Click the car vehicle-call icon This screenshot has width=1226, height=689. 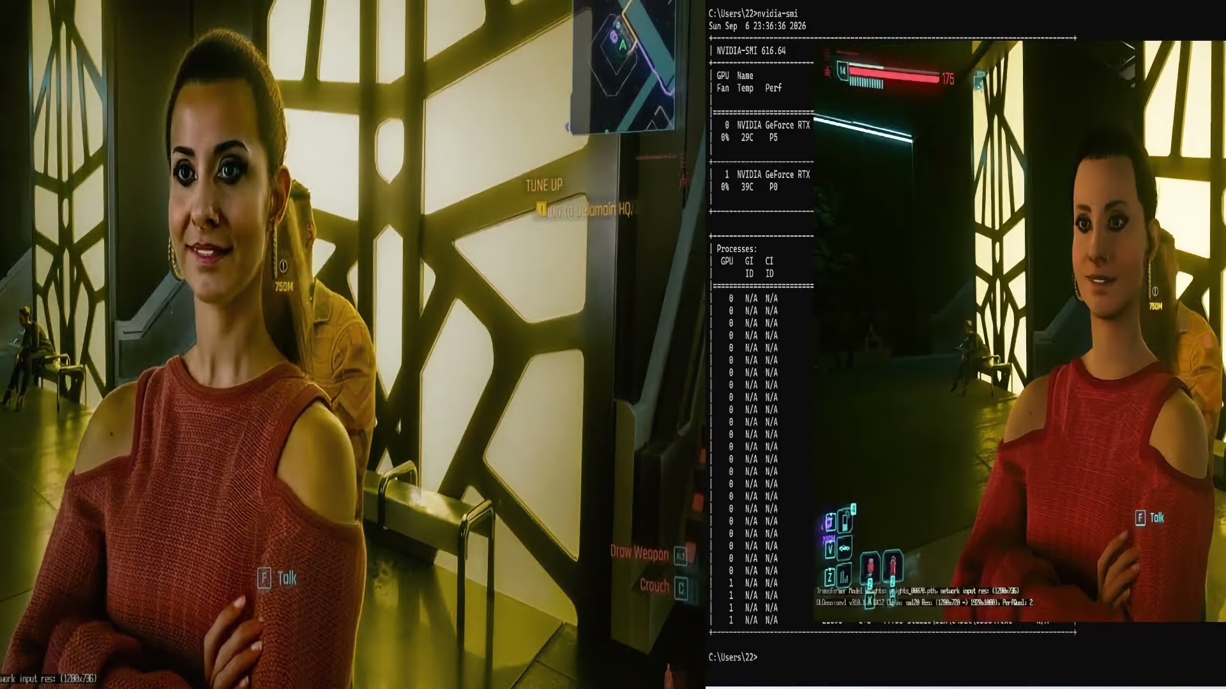844,548
